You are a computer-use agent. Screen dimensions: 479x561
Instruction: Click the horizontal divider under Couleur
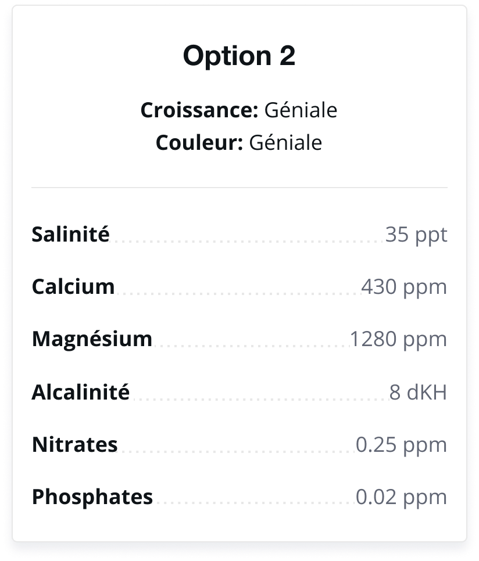point(239,187)
